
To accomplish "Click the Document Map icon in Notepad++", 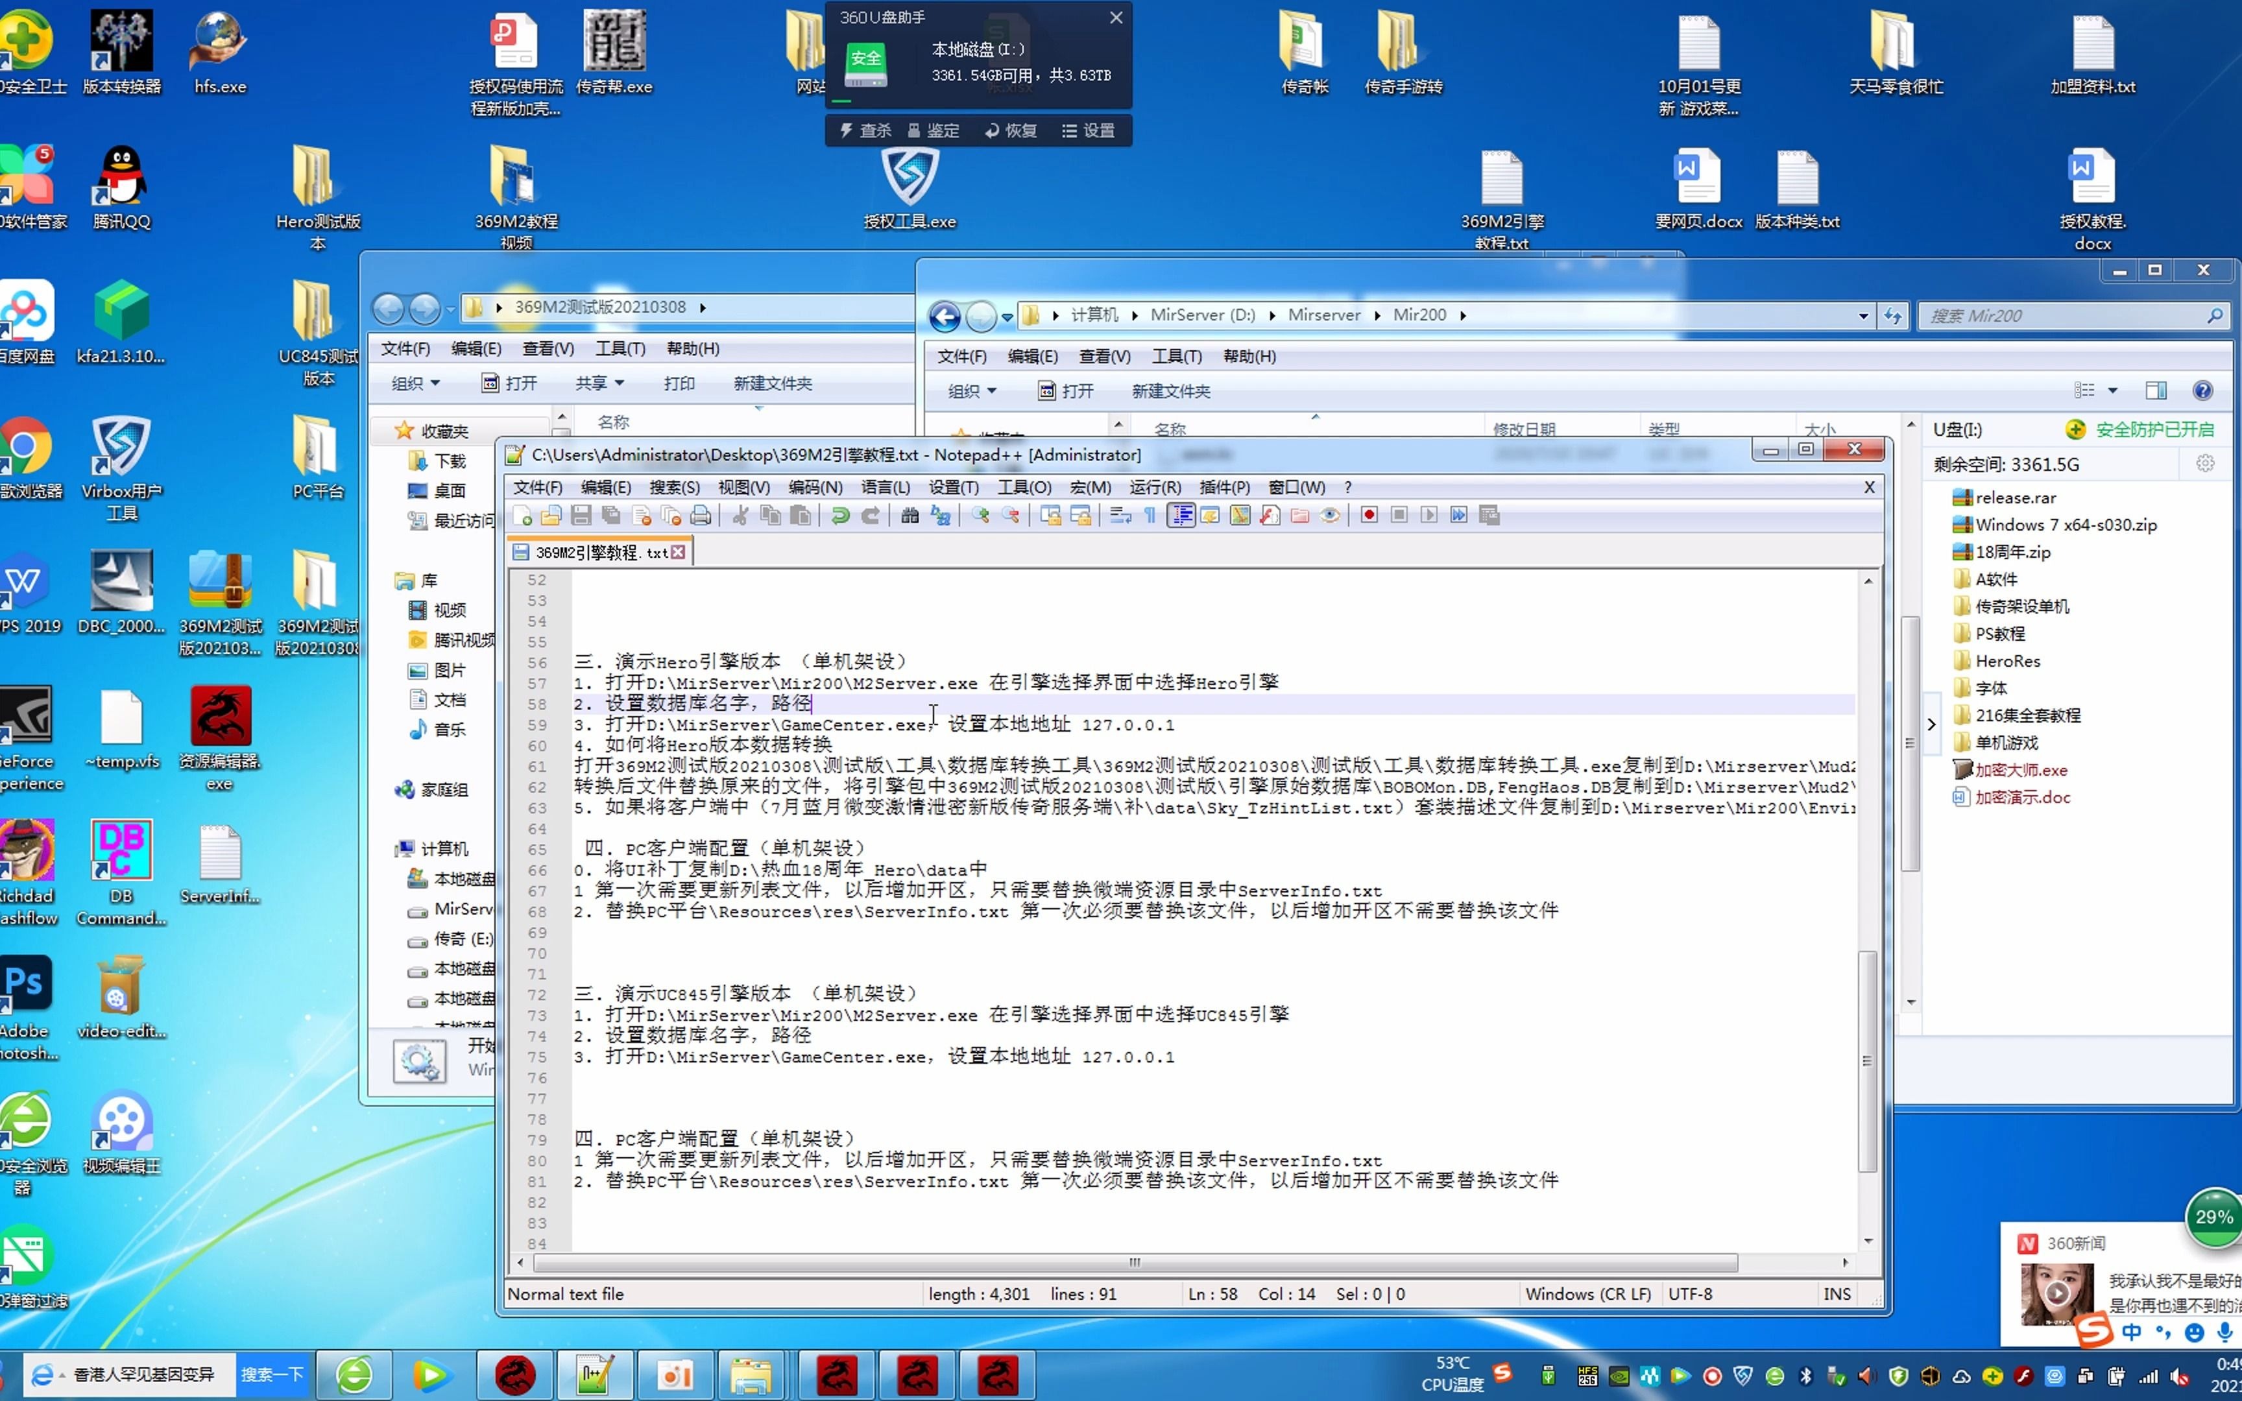I will 1240,515.
